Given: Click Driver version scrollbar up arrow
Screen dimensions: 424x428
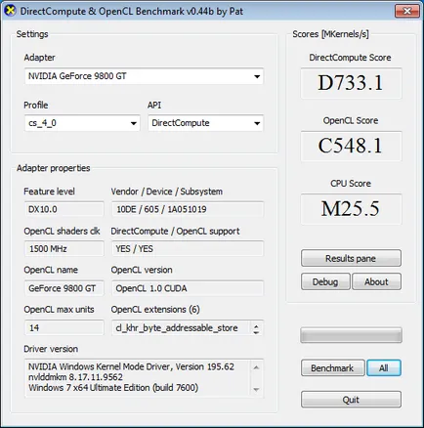Looking at the screenshot, I should click(256, 367).
